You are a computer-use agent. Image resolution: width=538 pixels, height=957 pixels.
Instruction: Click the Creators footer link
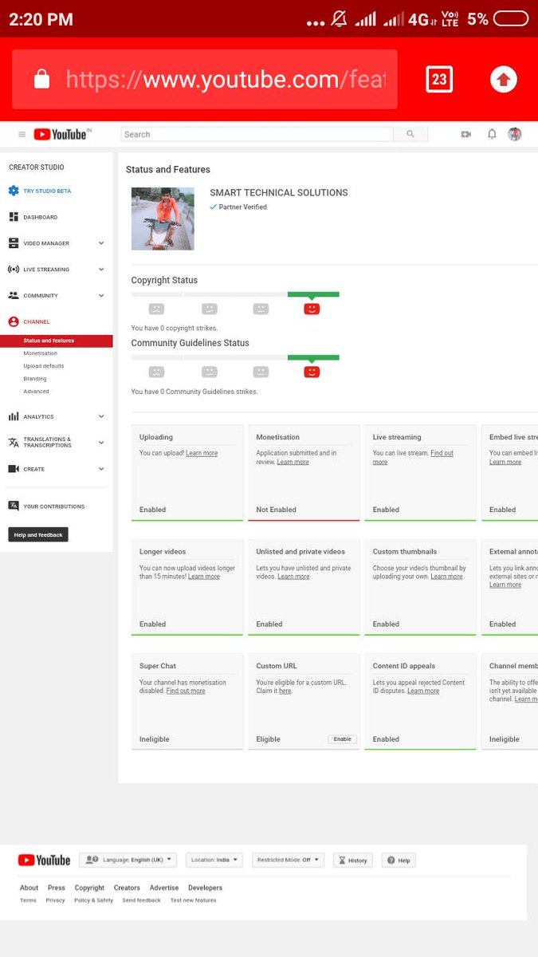tap(127, 888)
